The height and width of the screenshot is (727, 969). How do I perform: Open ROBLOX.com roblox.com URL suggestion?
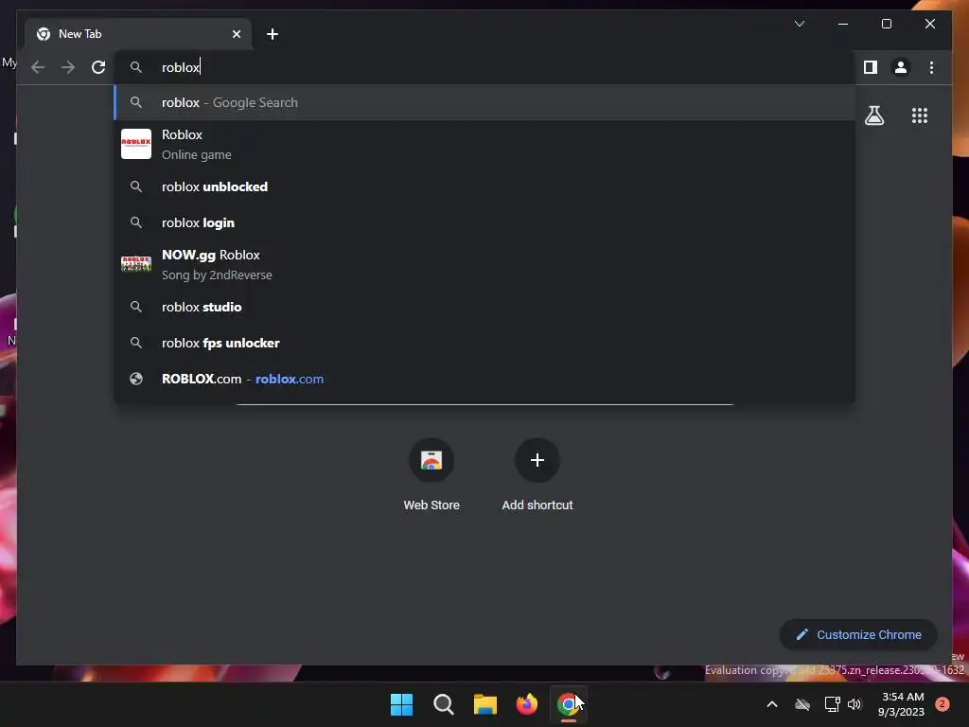[x=484, y=379]
